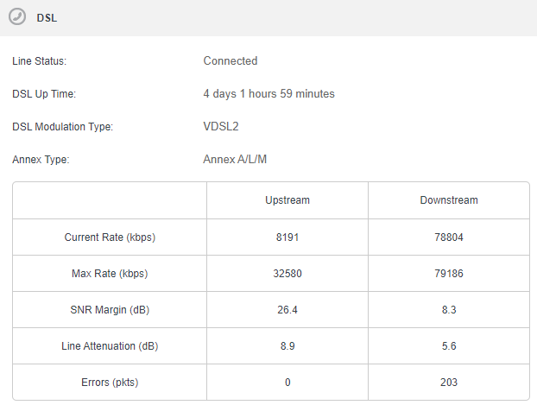The height and width of the screenshot is (405, 537).
Task: Click the Upstream column header
Action: tap(287, 200)
